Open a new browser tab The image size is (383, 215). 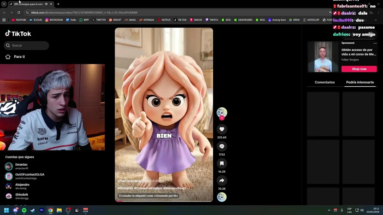coord(58,4)
